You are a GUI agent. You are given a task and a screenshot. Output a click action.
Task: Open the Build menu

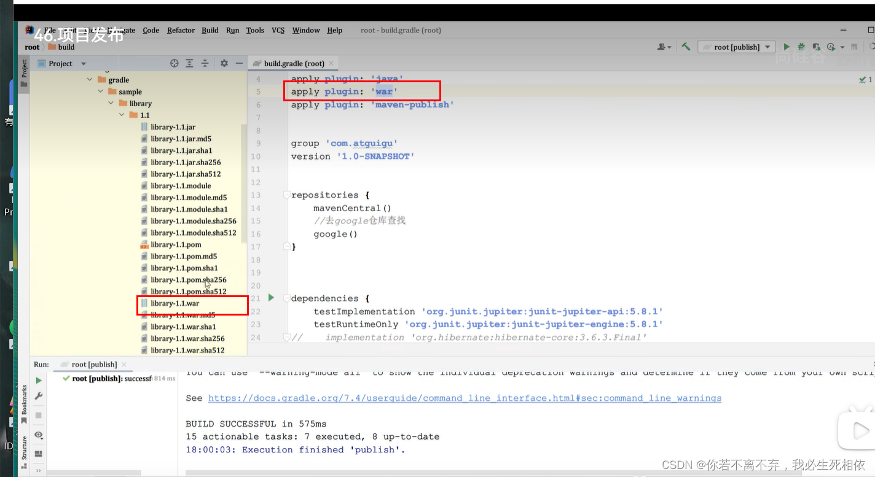click(210, 30)
